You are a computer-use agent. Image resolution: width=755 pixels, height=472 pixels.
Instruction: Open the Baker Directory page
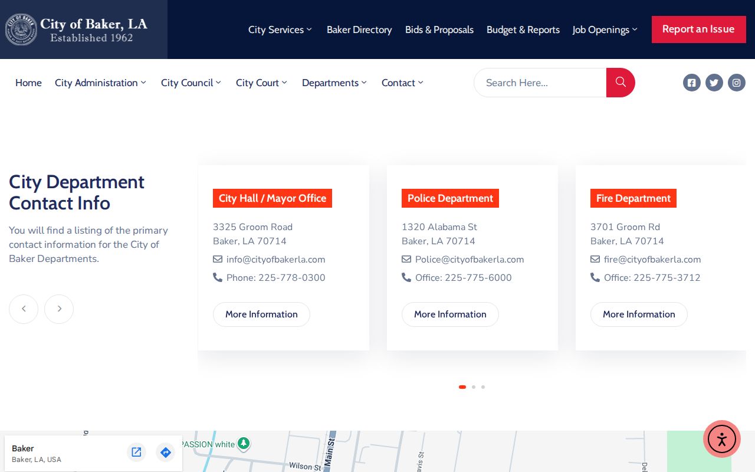coord(359,29)
